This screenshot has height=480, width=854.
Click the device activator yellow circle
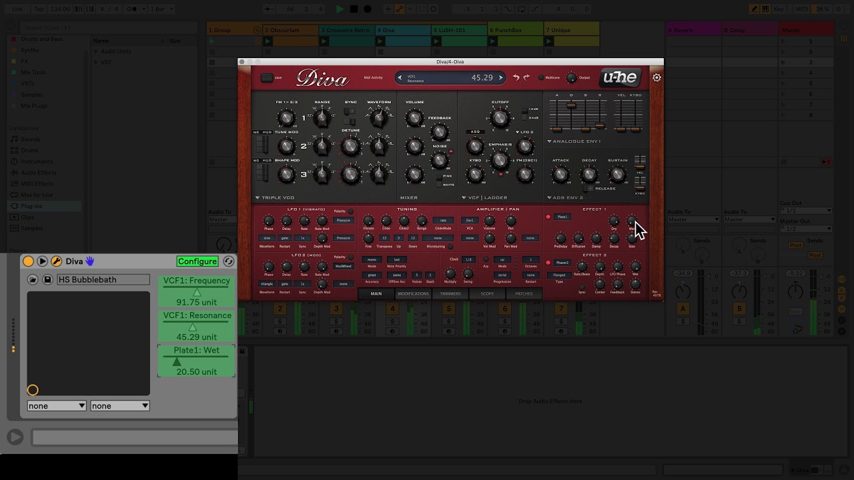[x=28, y=261]
